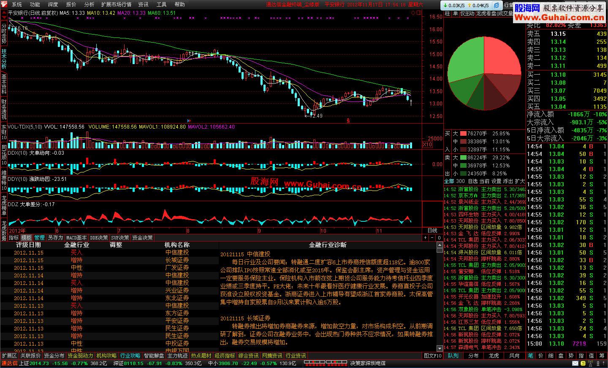Open the 帮助 menu
The width and height of the screenshot is (608, 368).
click(x=180, y=5)
